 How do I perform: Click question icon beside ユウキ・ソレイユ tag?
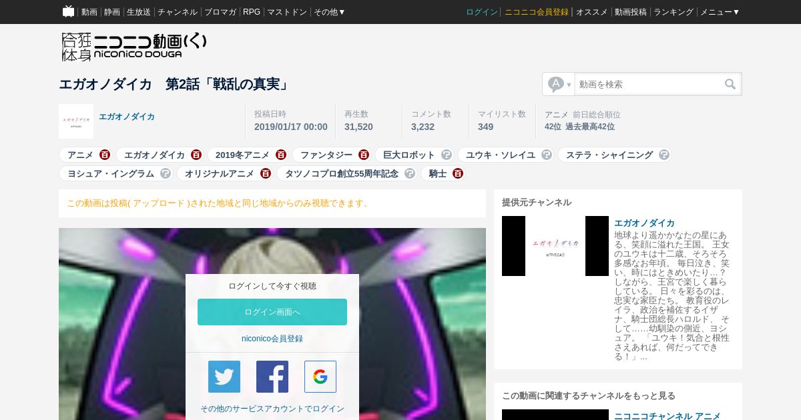click(547, 155)
